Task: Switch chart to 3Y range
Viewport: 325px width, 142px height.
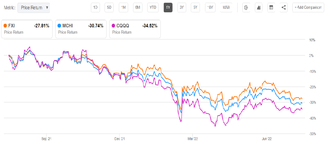Action: click(182, 7)
